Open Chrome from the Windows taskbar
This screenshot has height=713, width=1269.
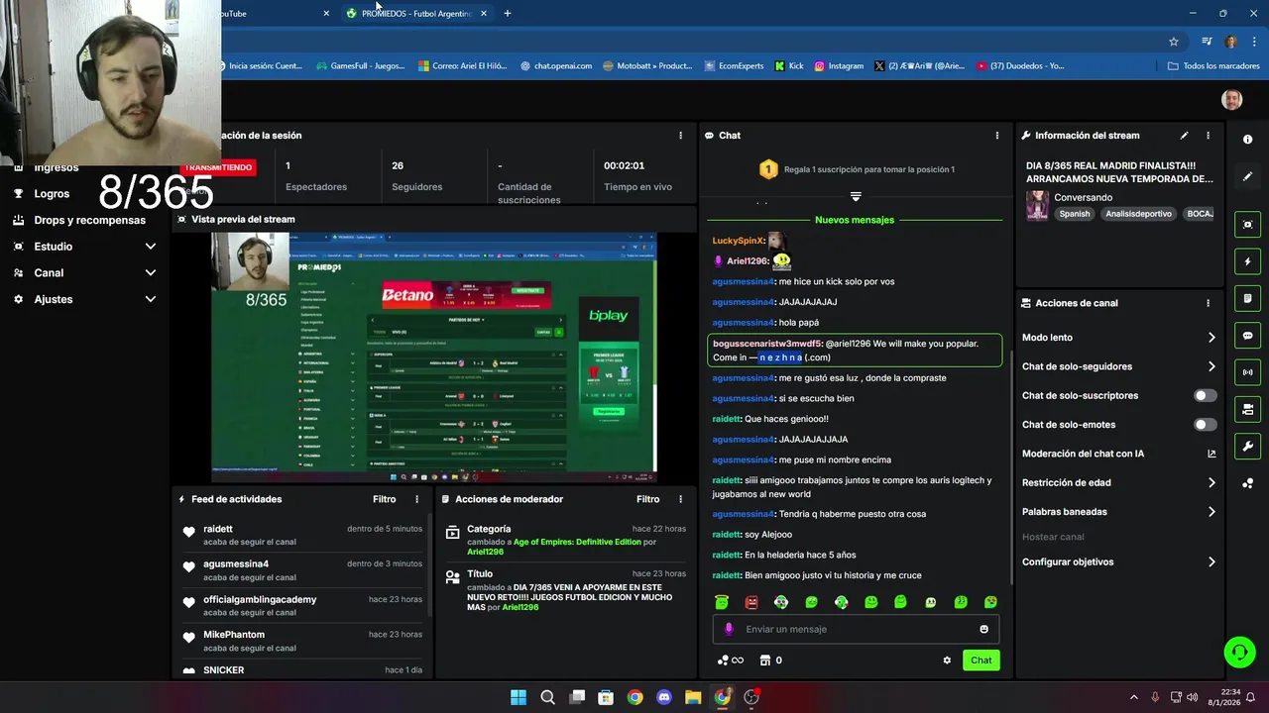pyautogui.click(x=634, y=697)
